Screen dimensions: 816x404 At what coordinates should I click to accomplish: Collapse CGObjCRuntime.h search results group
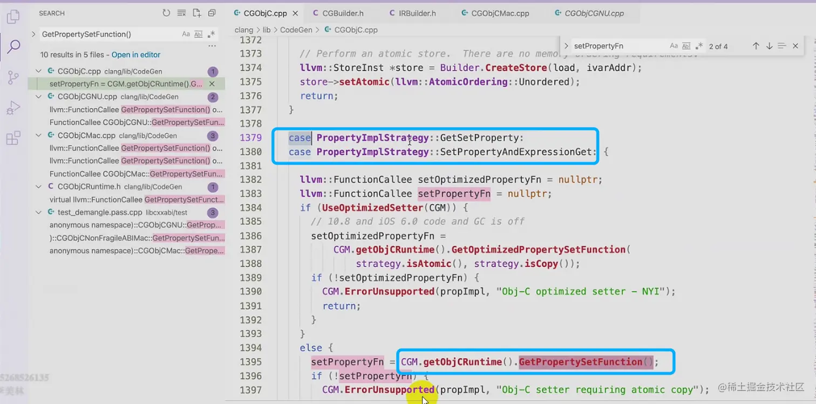point(38,187)
